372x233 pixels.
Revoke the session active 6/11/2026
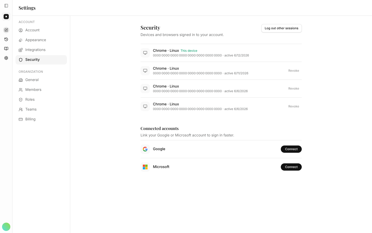coord(294,71)
